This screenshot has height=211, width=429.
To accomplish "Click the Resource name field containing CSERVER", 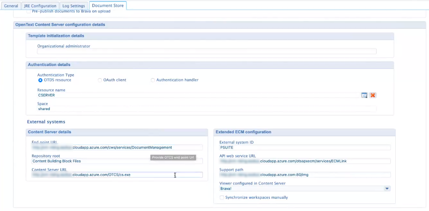I will click(x=197, y=95).
